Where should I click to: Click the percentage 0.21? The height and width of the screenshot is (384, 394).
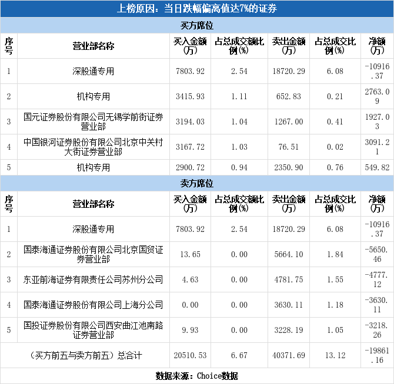(335, 96)
